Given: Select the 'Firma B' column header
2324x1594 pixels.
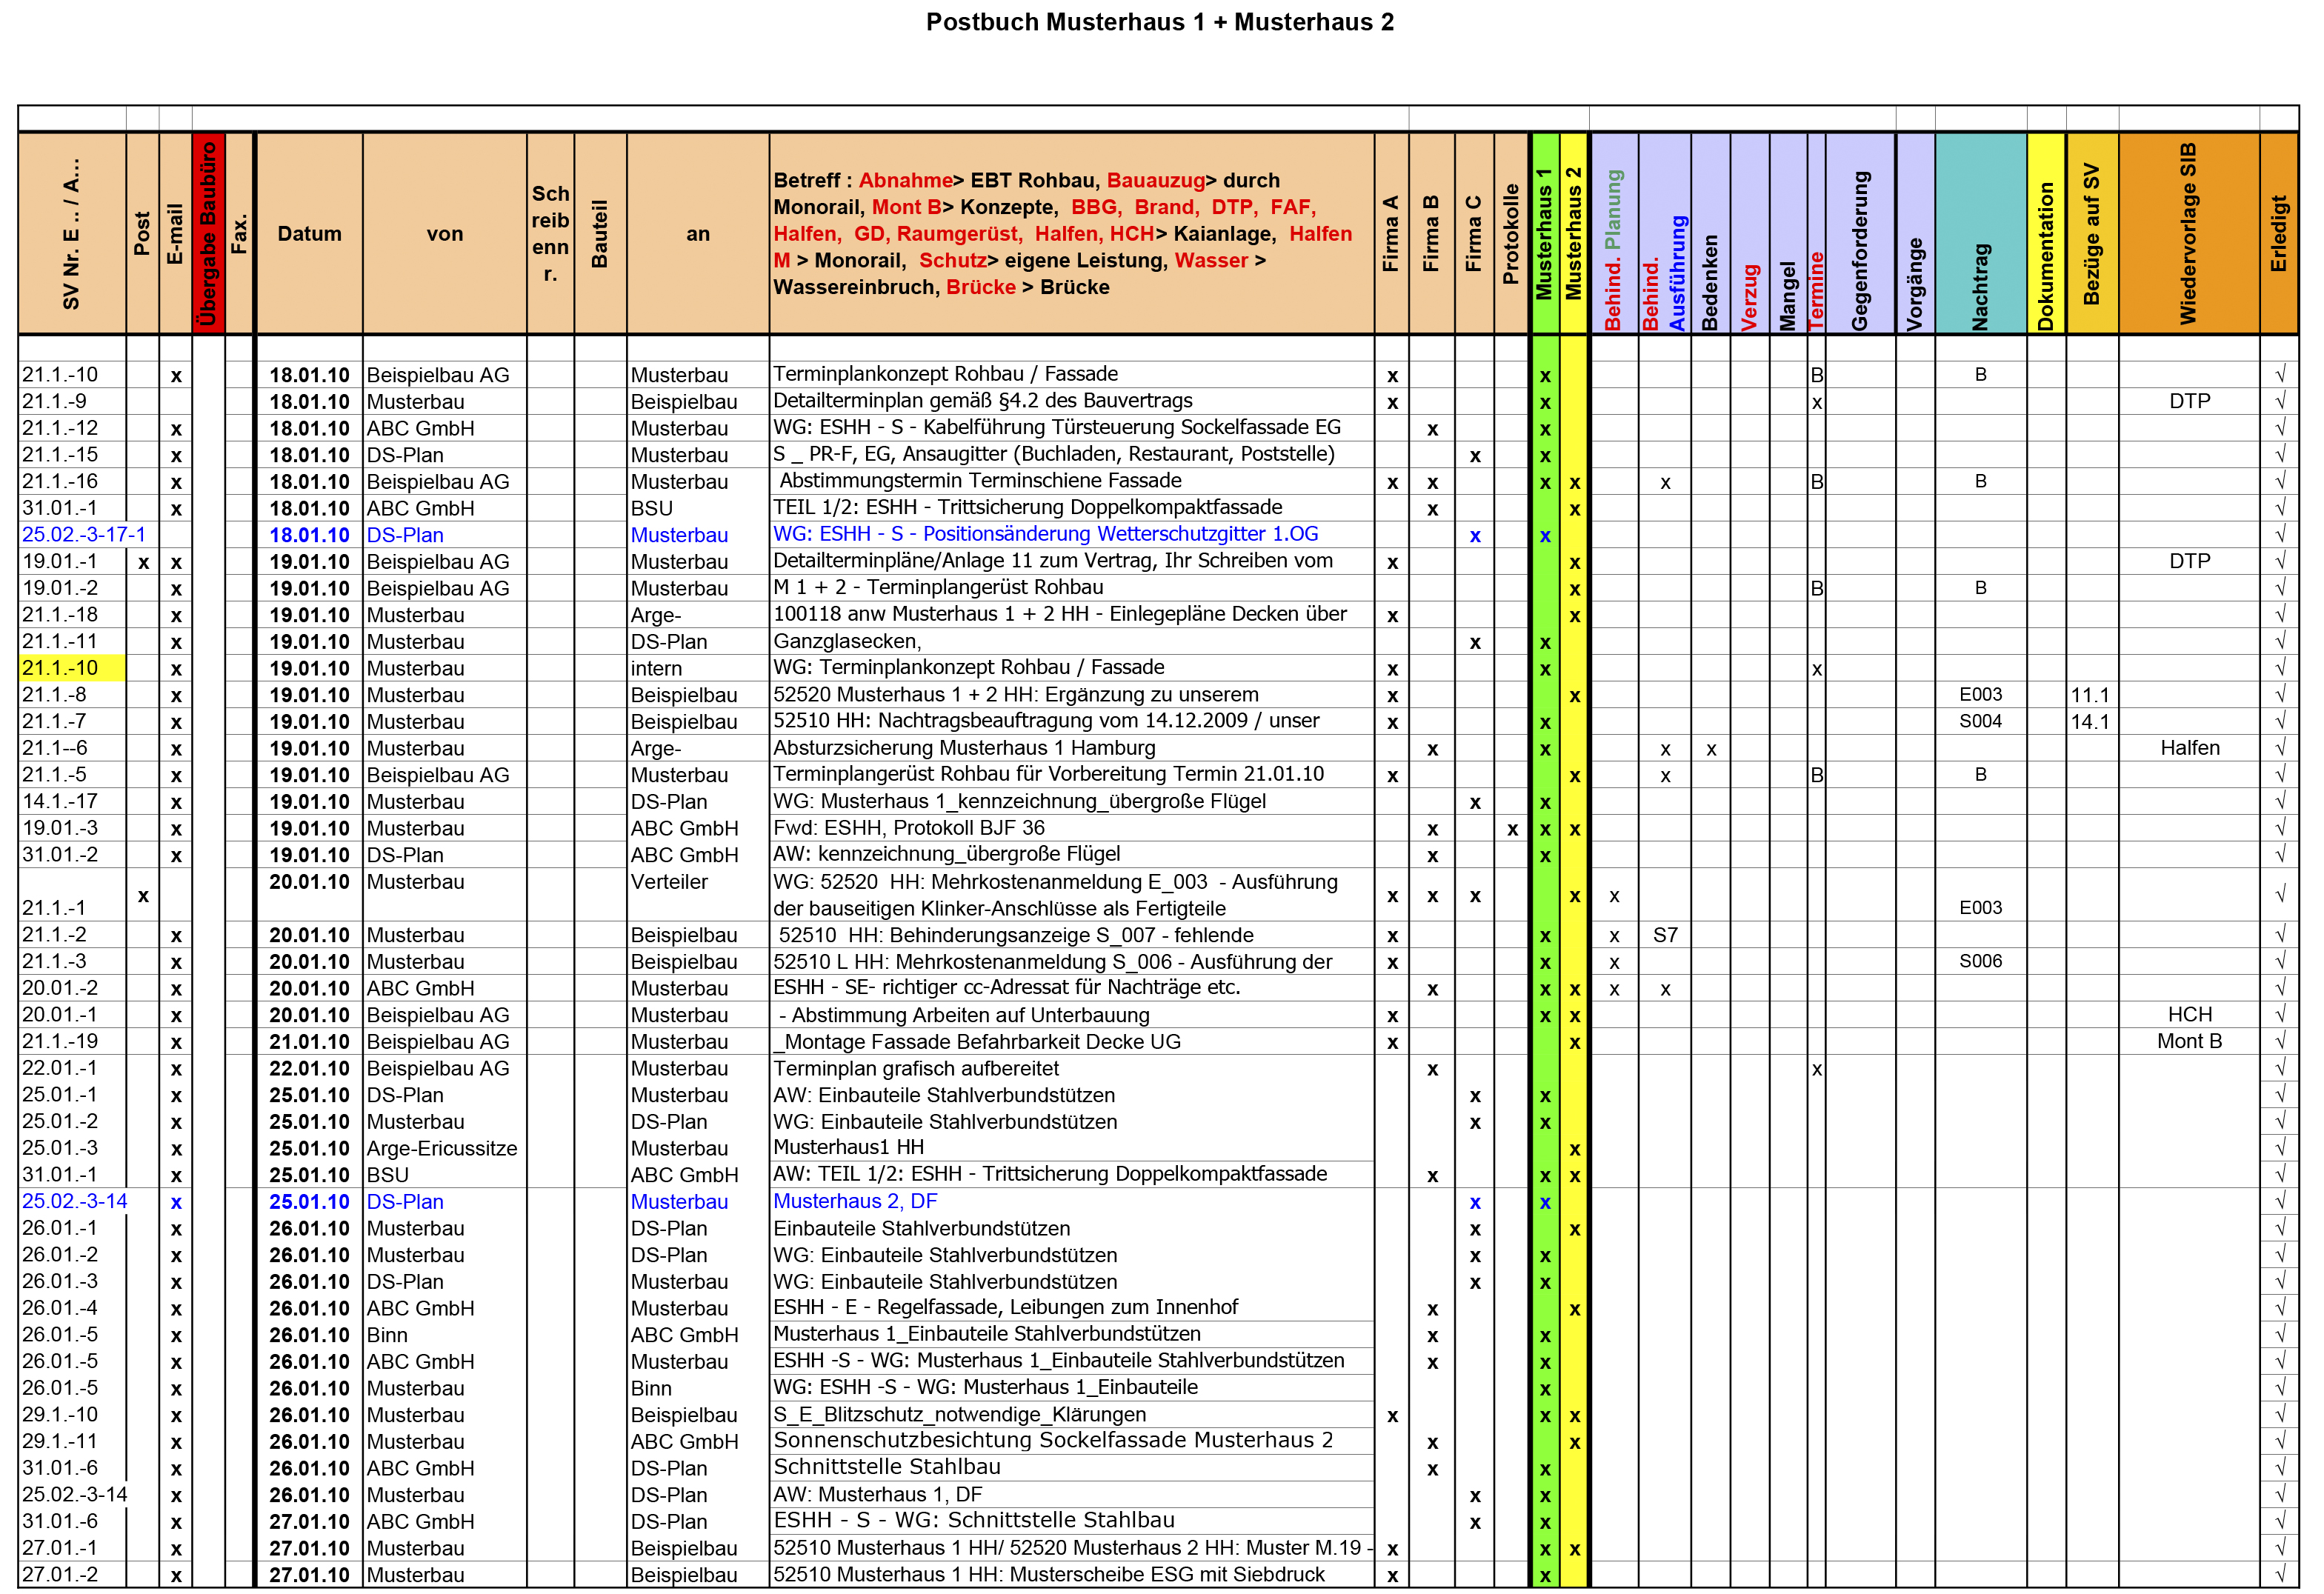Looking at the screenshot, I should pyautogui.click(x=1431, y=233).
